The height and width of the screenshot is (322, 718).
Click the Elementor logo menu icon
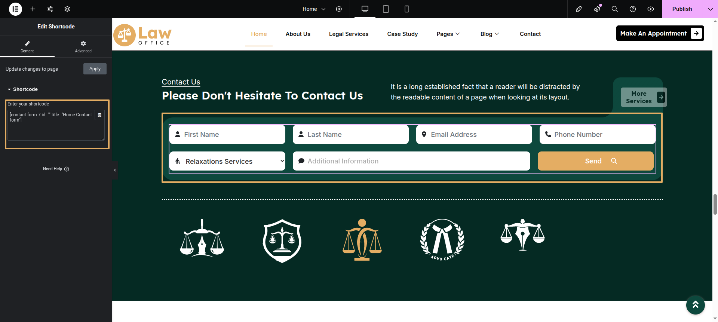click(15, 9)
